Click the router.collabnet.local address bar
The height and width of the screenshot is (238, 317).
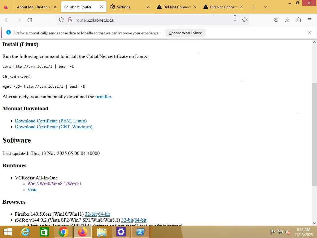coord(154,20)
